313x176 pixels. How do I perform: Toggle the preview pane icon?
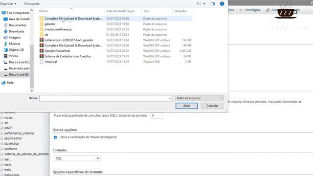point(213,3)
